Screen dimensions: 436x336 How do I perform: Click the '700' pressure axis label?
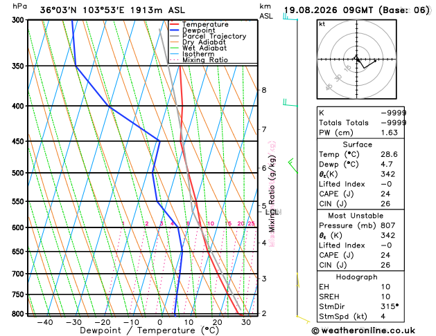pos(19,274)
